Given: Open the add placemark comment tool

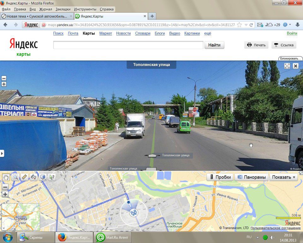Looking at the screenshot, I should (43, 177).
